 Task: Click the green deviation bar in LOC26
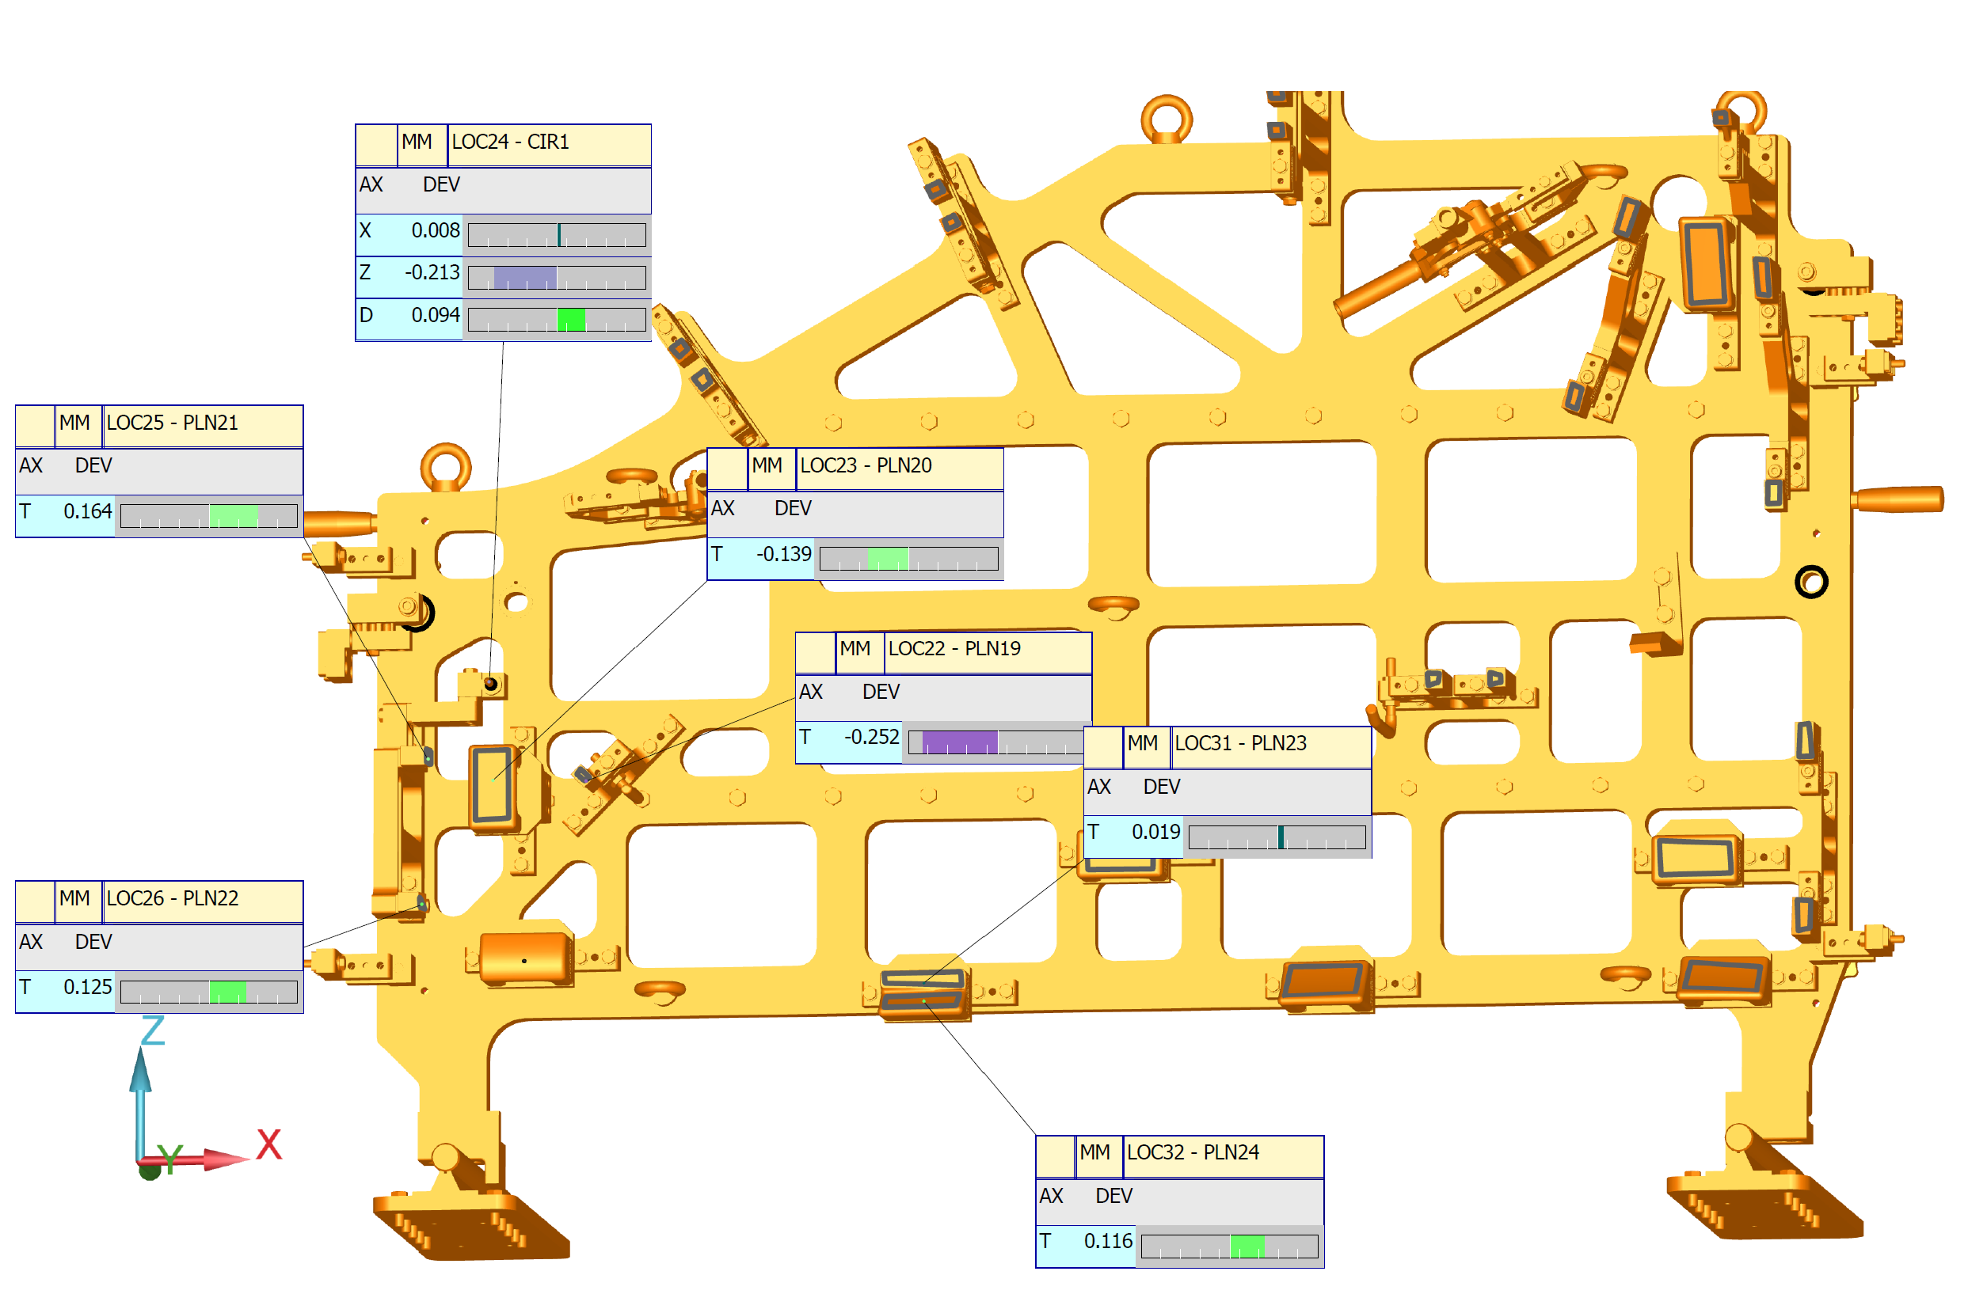(227, 992)
